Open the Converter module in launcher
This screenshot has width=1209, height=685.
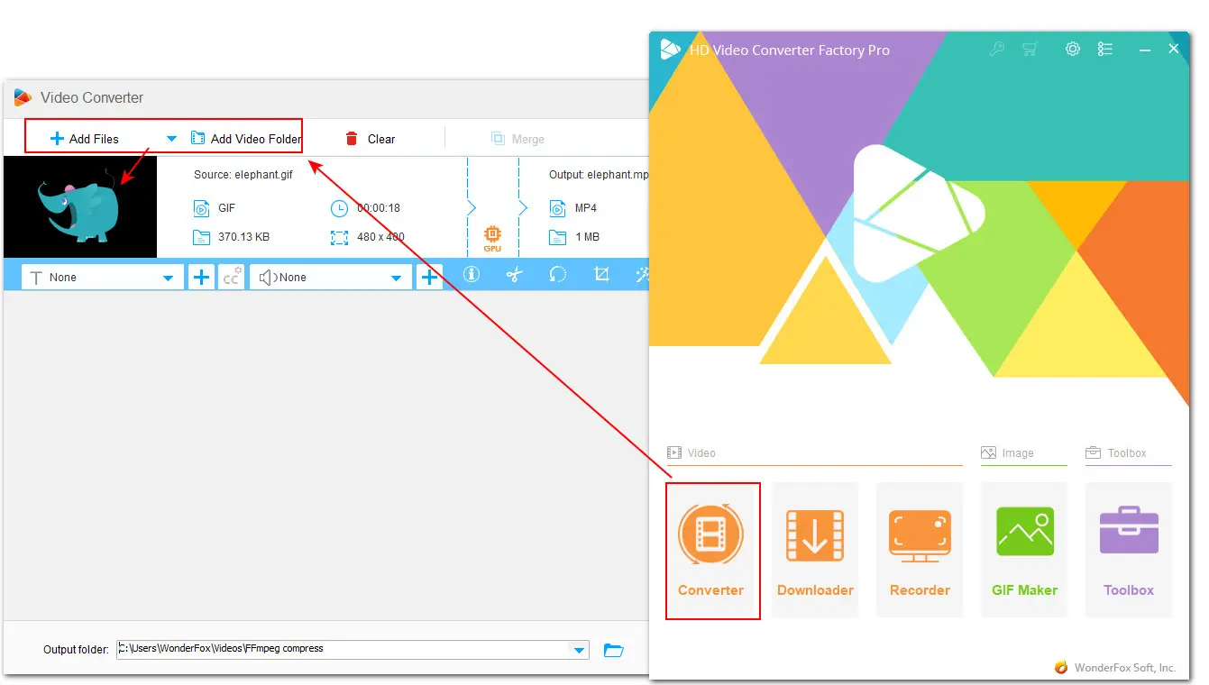pos(711,551)
